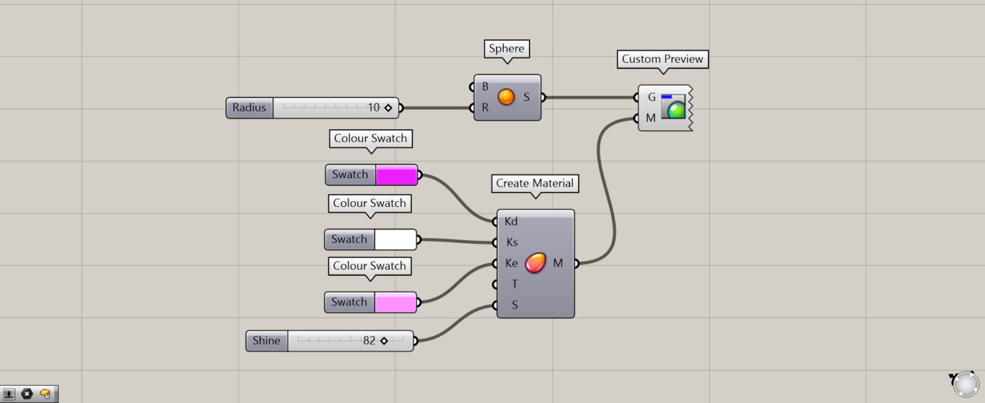Viewport: 985px width, 403px height.
Task: Click the S output of Sphere
Action: pos(526,97)
